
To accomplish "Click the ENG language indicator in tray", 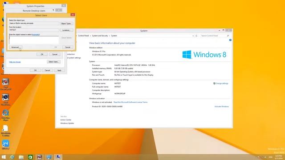I will 271,157.
